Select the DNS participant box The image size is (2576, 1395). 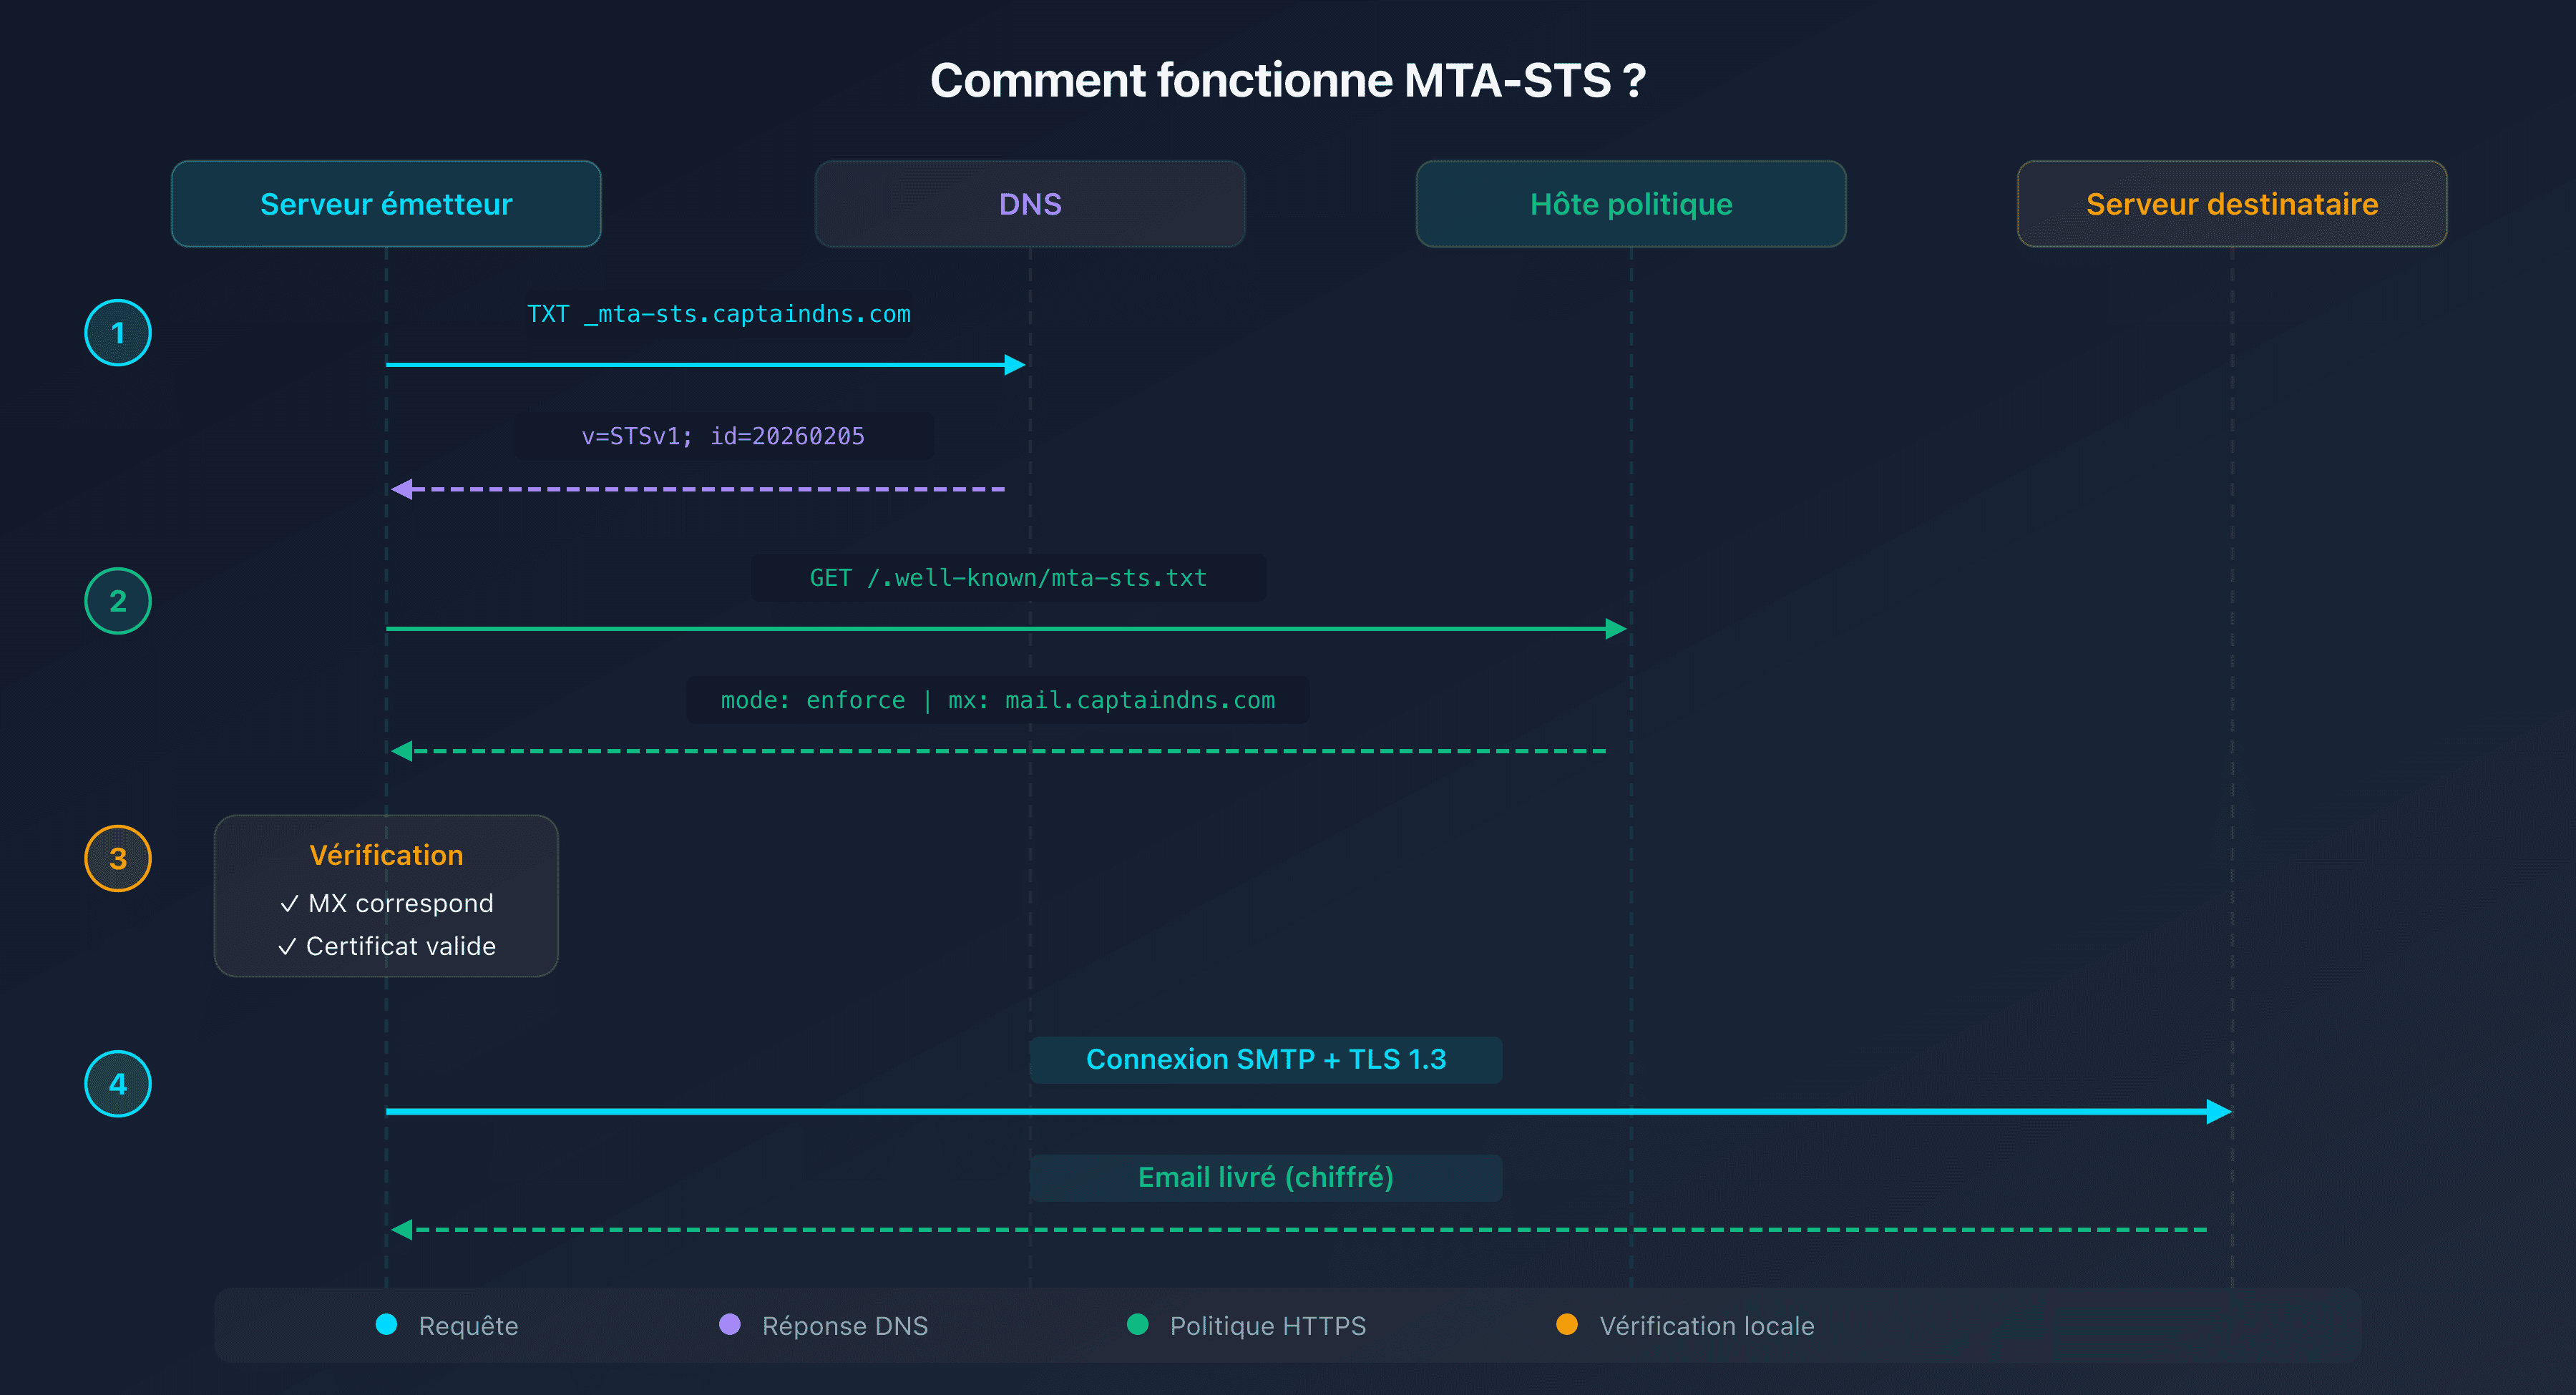click(x=1030, y=204)
